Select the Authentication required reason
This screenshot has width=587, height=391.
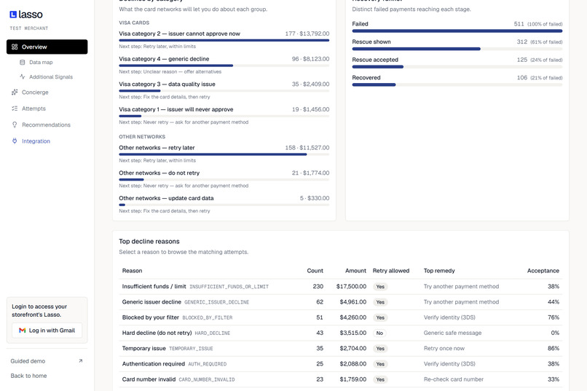pyautogui.click(x=341, y=363)
